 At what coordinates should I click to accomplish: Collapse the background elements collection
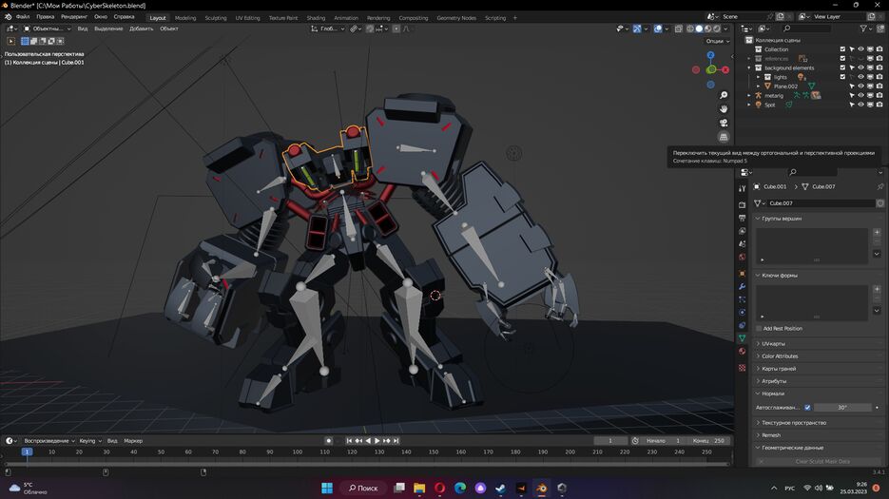749,67
